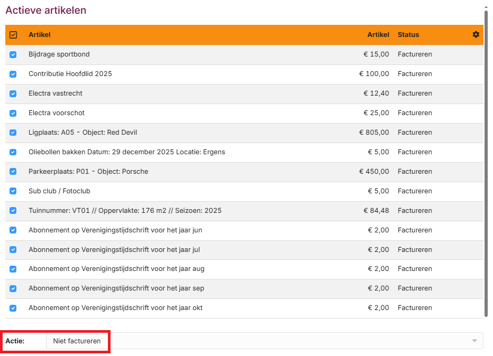The image size is (493, 356).
Task: Click the Status column header
Action: point(407,34)
